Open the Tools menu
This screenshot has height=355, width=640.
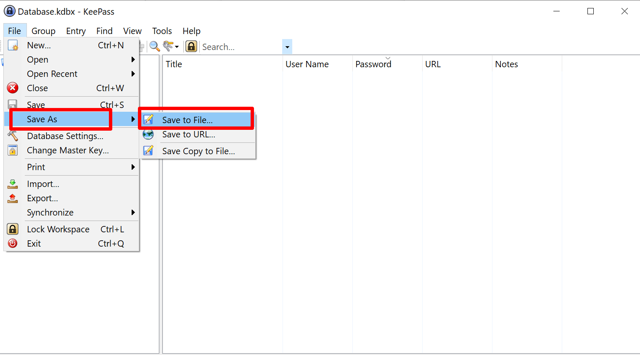point(162,31)
